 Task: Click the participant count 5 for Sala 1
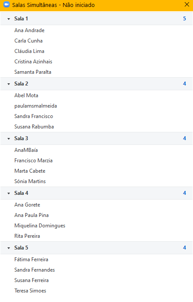[184, 19]
